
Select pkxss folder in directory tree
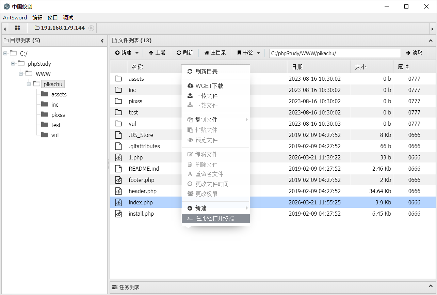click(58, 115)
